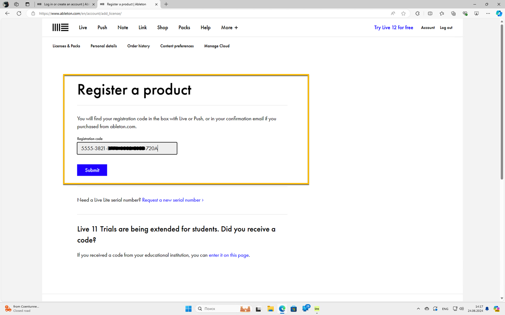Click the browser address bar URL
The image size is (505, 315).
[x=80, y=13]
